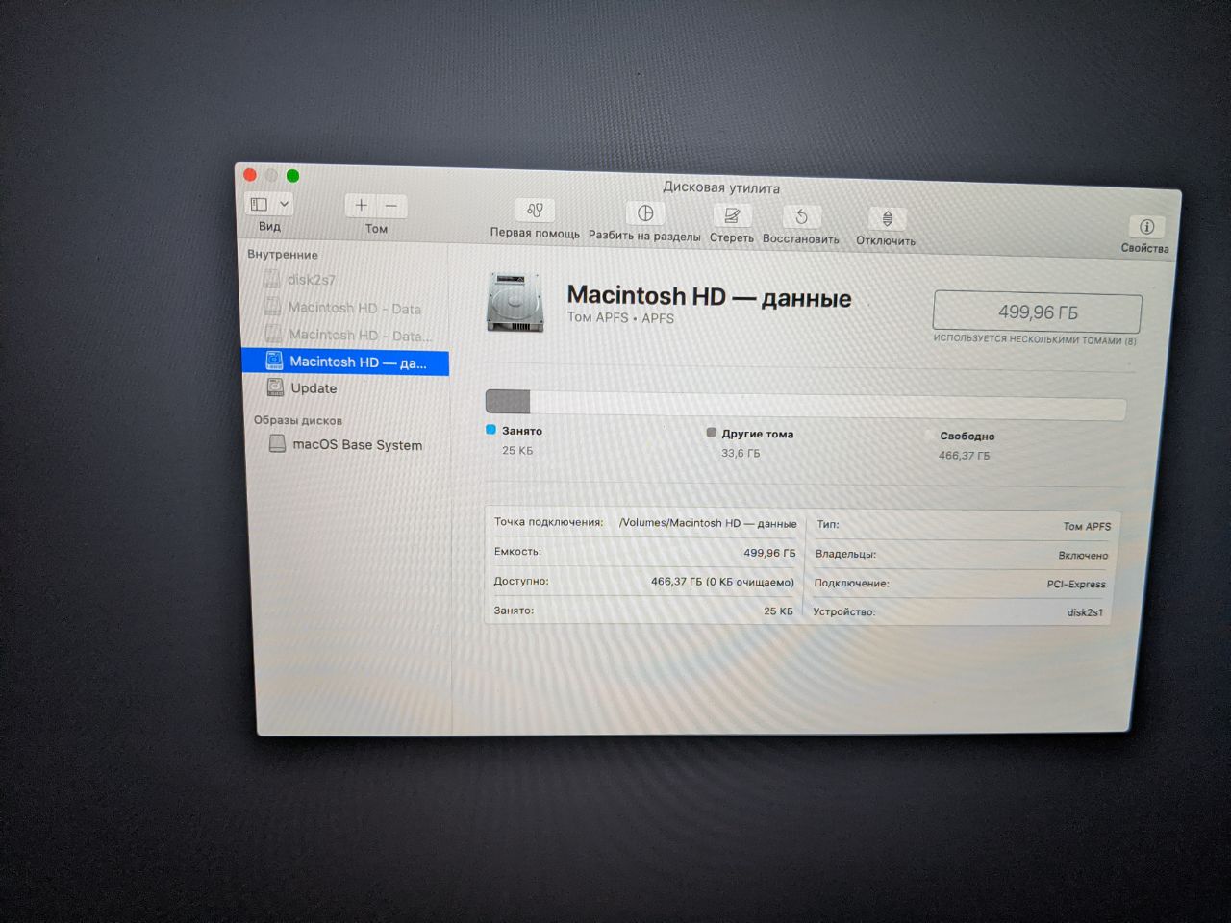
Task: Click Разбить на разделы partition icon
Action: tap(645, 212)
